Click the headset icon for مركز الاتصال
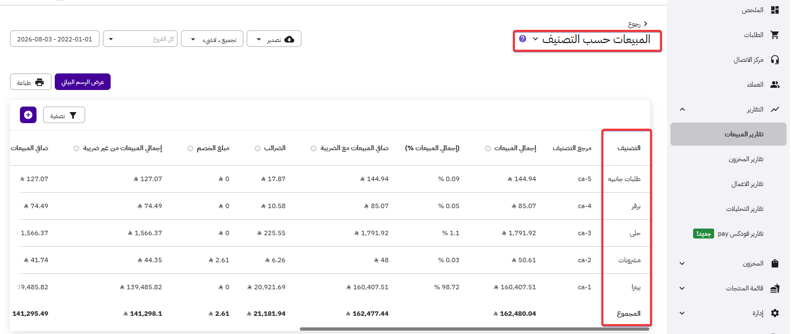Screen dimensions: 791x334 775,60
